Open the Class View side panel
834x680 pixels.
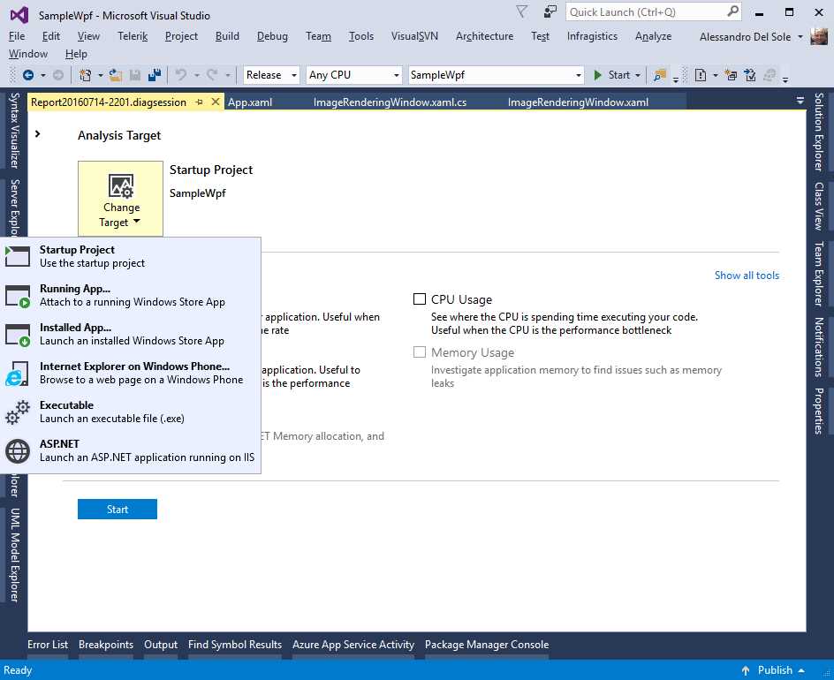click(819, 207)
